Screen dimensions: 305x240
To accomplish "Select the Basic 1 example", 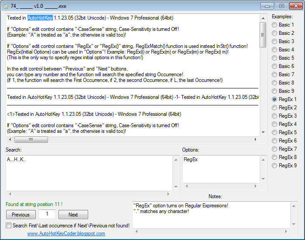I will point(283,25).
